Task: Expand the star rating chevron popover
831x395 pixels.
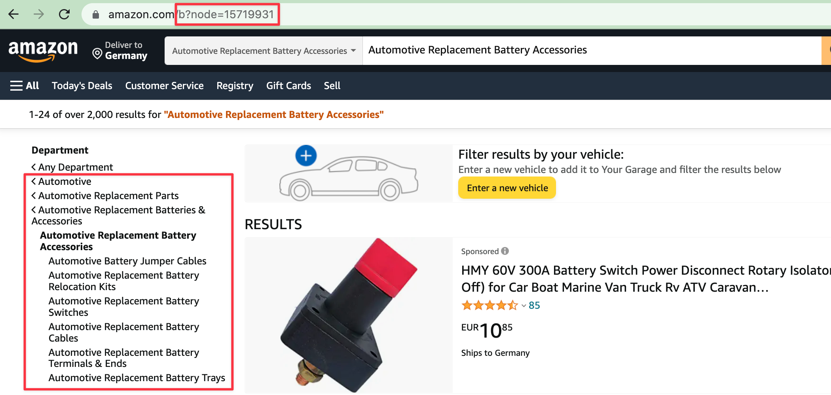Action: [524, 306]
